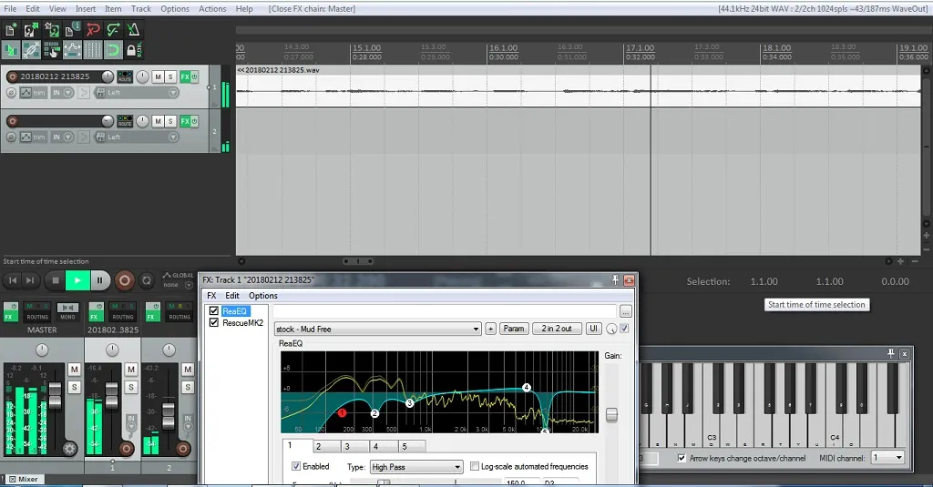Open the trim envelope button on track 1
This screenshot has width=933, height=487.
pyautogui.click(x=34, y=93)
